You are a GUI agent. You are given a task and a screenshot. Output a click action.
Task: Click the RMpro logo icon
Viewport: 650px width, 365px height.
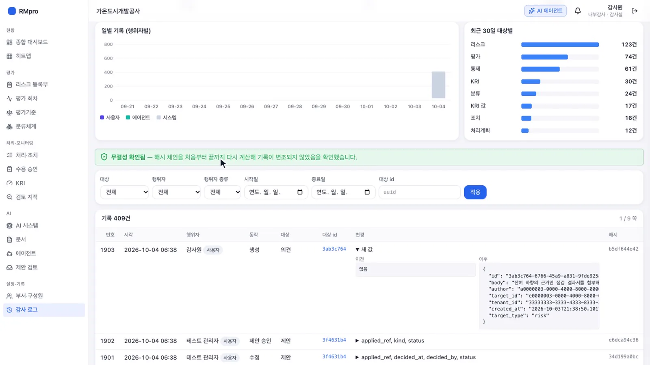coord(12,11)
